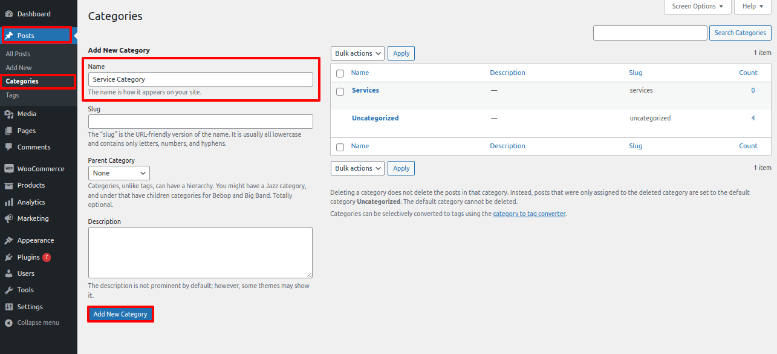Open Analytics via bar chart icon

pyautogui.click(x=9, y=202)
